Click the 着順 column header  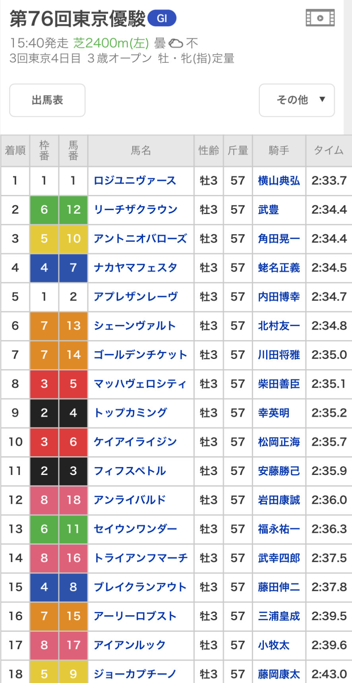tap(15, 150)
